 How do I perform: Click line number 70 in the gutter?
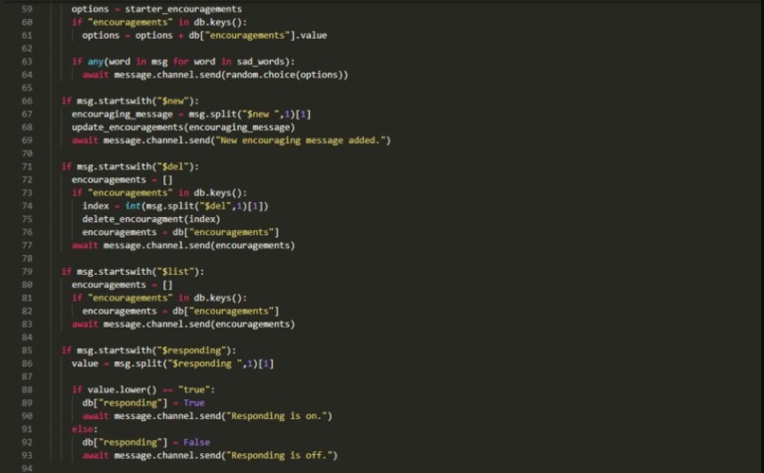tap(27, 154)
